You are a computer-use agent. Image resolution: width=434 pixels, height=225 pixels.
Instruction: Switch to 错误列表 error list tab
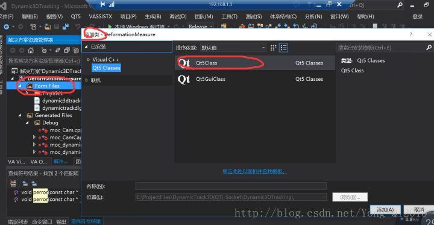tap(17, 221)
